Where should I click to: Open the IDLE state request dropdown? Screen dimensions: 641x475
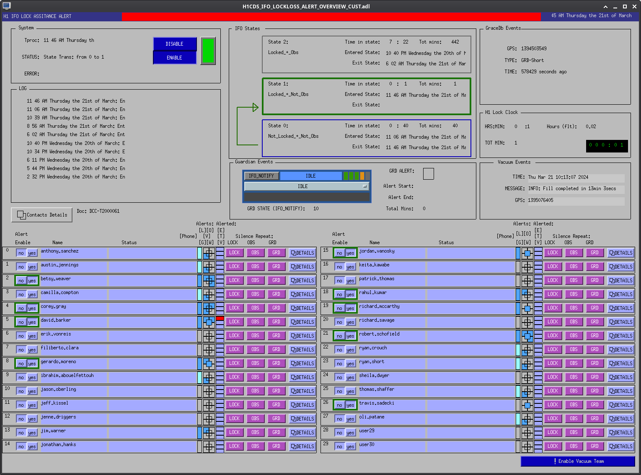pos(306,186)
